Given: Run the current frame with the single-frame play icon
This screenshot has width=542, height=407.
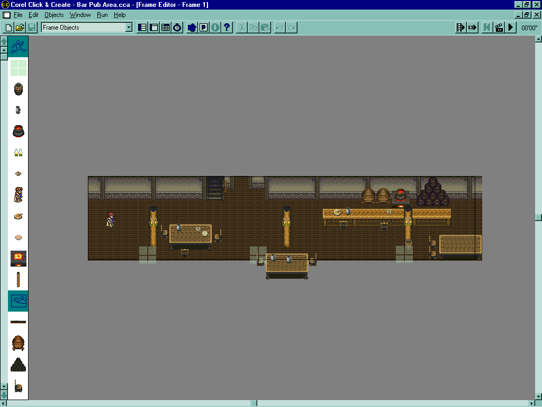Looking at the screenshot, I should pyautogui.click(x=473, y=28).
